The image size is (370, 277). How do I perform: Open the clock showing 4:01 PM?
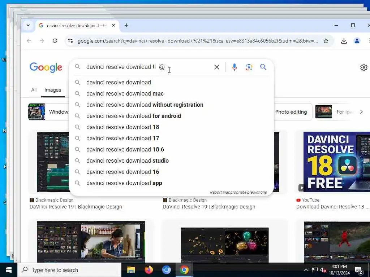(339, 270)
